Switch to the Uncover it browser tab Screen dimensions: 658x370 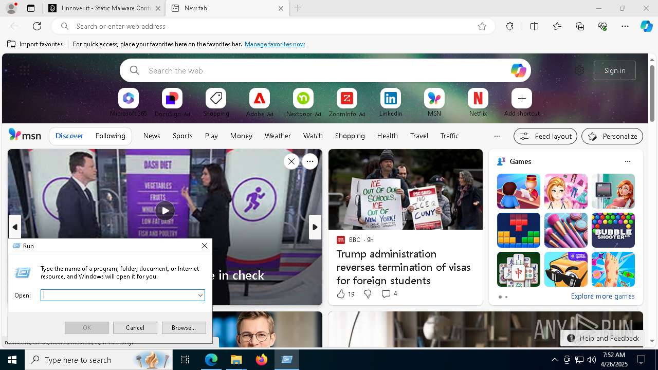[105, 8]
